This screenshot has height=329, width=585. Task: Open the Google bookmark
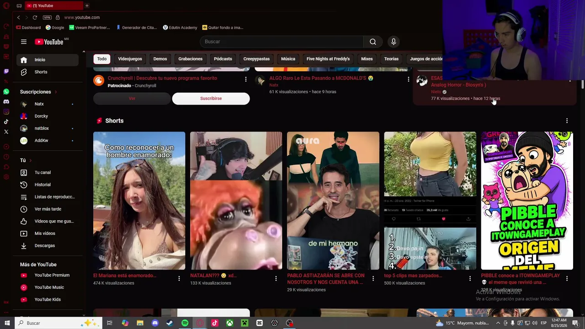click(x=55, y=27)
